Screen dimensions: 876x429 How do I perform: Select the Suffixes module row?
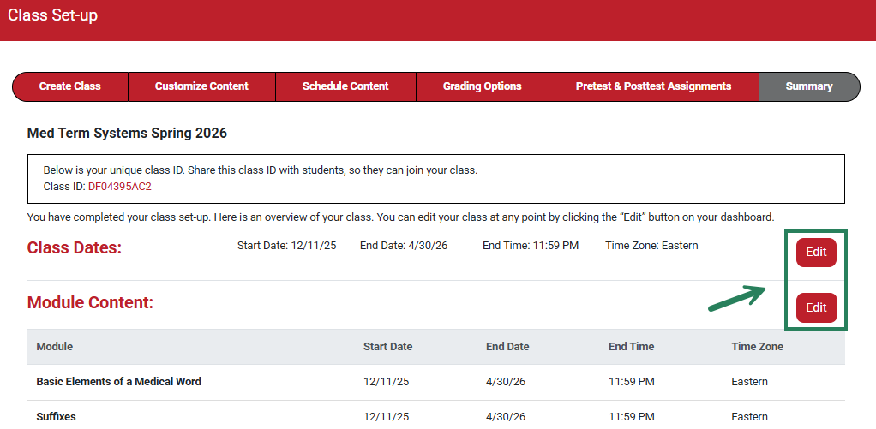point(56,417)
